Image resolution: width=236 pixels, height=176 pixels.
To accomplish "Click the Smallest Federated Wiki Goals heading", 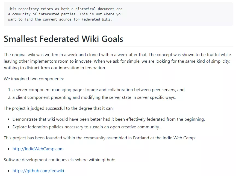I will (x=63, y=39).
